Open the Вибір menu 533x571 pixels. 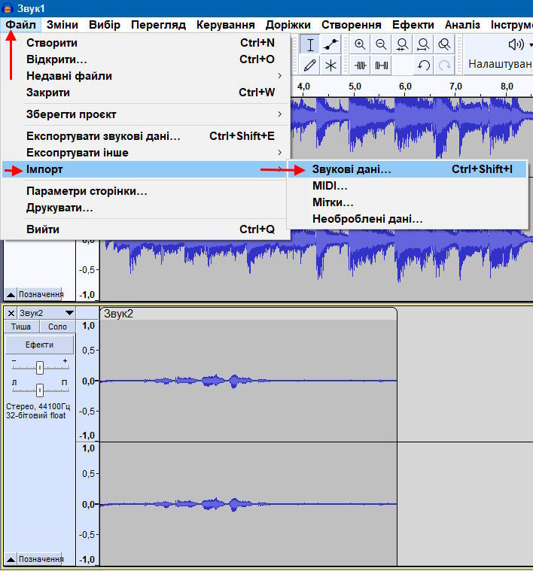click(105, 25)
